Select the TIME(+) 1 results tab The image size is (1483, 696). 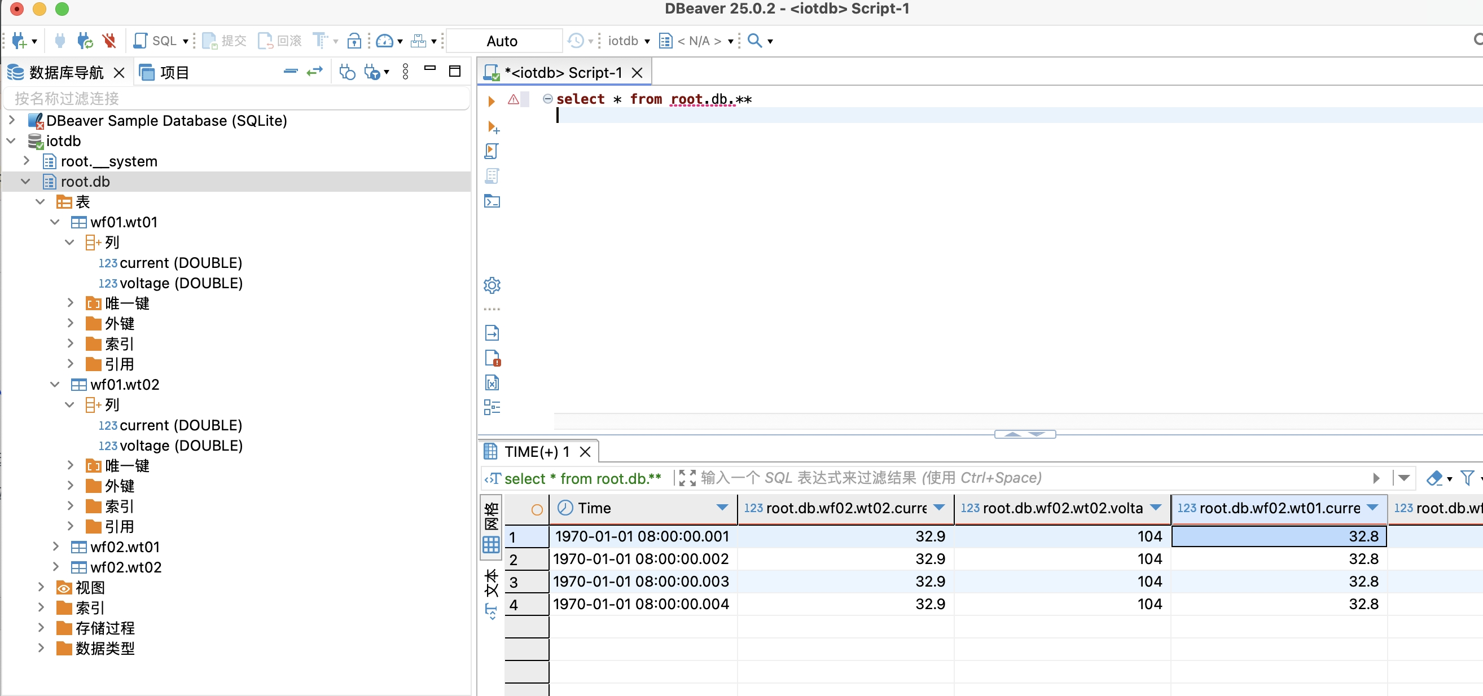[x=536, y=452]
